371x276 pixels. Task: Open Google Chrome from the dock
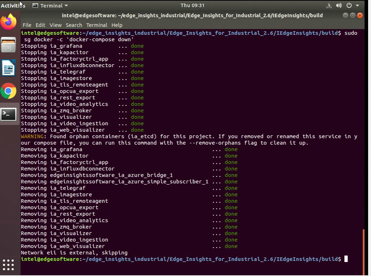8,91
